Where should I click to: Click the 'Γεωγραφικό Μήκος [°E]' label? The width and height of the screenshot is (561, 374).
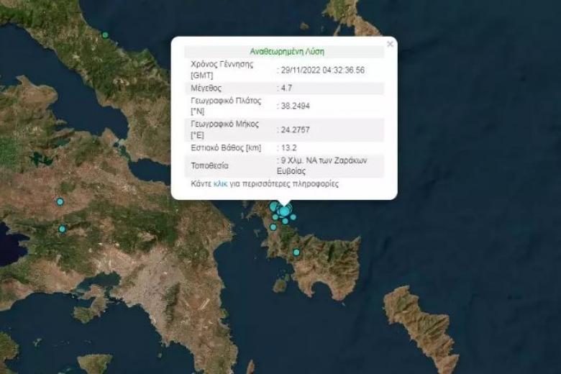point(224,129)
